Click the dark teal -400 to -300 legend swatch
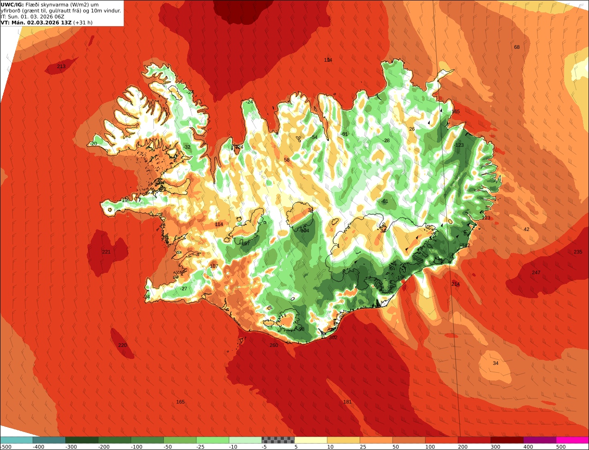The width and height of the screenshot is (589, 450). [x=49, y=440]
